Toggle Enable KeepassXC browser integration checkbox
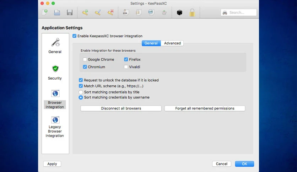The width and height of the screenshot is (297, 172). click(75, 36)
